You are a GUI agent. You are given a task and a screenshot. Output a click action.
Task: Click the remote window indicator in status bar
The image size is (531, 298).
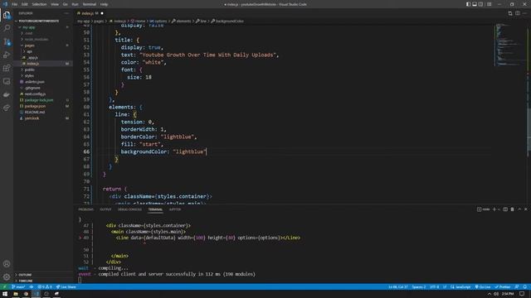point(4,287)
